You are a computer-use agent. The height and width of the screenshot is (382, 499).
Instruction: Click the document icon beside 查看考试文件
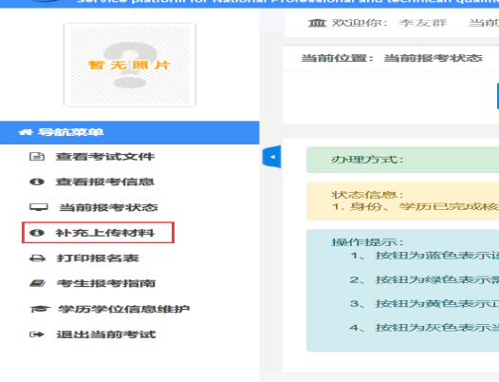point(37,157)
